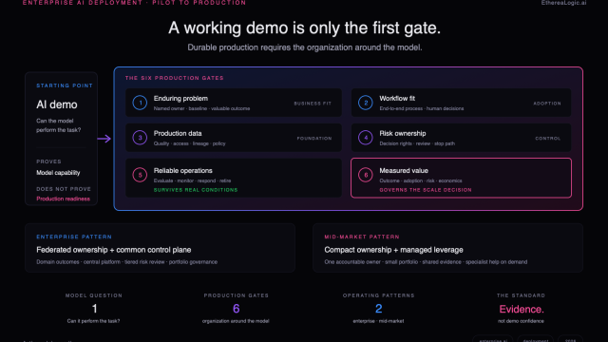Click the DOES NOT PROVE label

64,189
